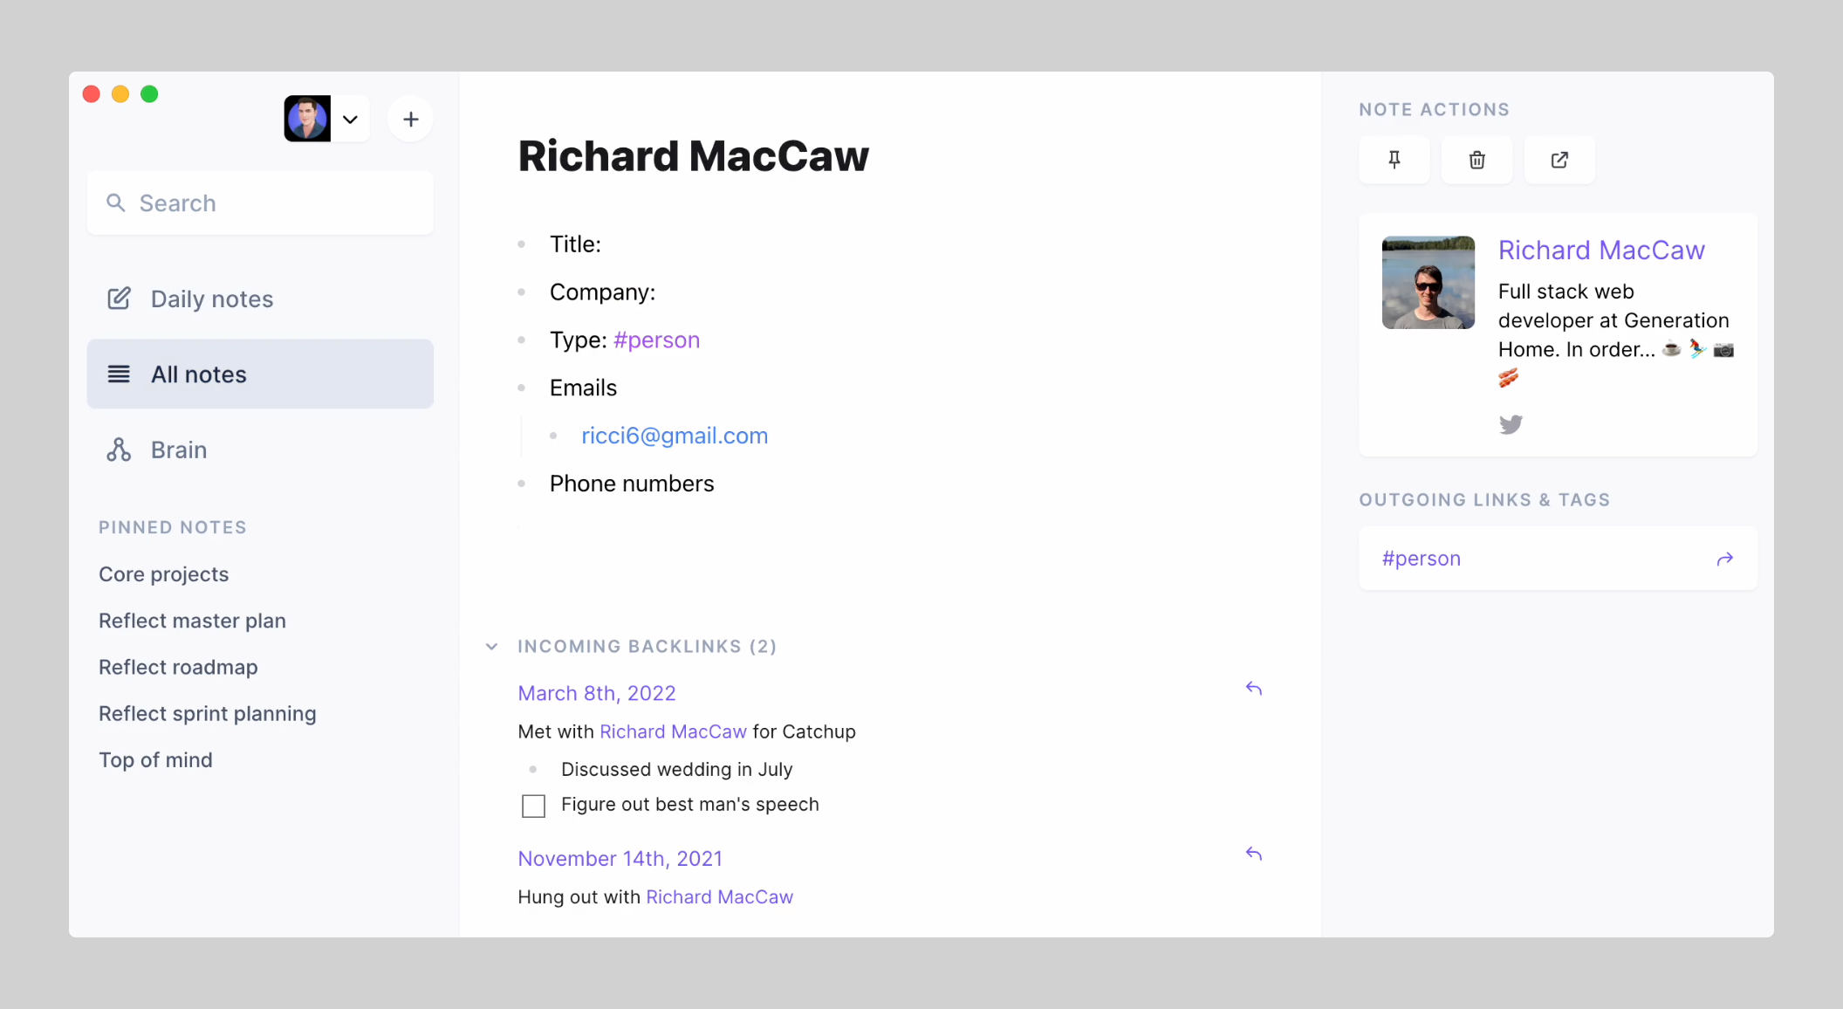Click the pin/bookmark icon for this note
Image resolution: width=1843 pixels, height=1009 pixels.
click(x=1394, y=159)
